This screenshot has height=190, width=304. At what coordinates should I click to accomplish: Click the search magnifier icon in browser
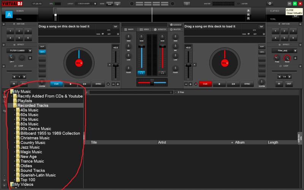pyautogui.click(x=87, y=92)
